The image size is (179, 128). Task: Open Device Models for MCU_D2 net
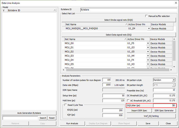click(x=160, y=51)
